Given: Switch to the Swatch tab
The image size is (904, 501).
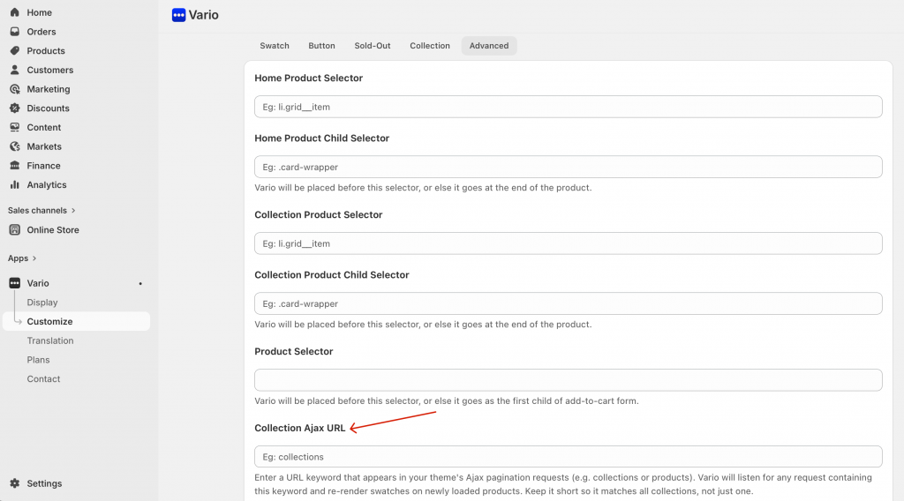Looking at the screenshot, I should coord(275,46).
